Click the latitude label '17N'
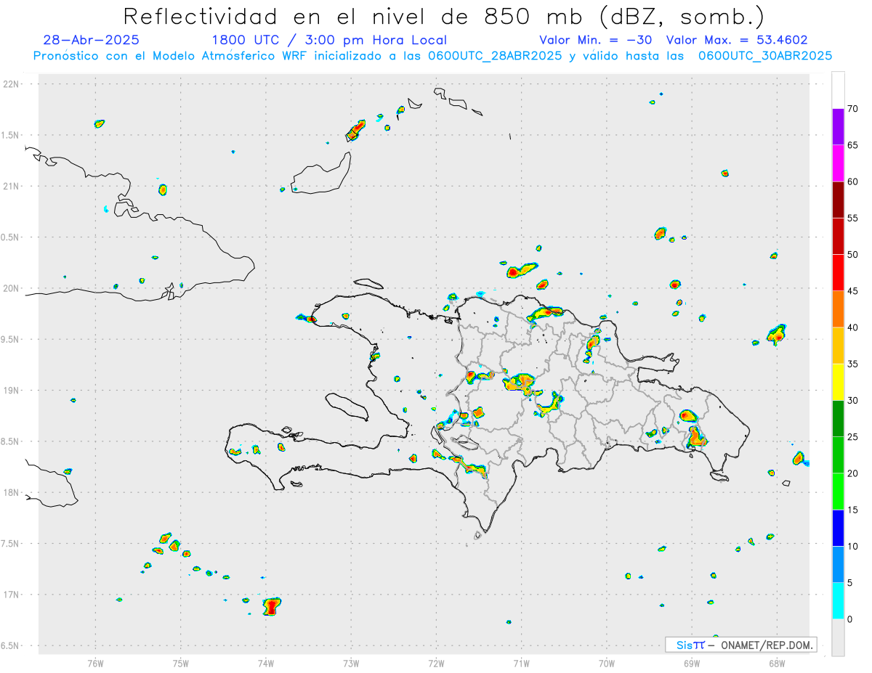This screenshot has height=673, width=872. 12,595
